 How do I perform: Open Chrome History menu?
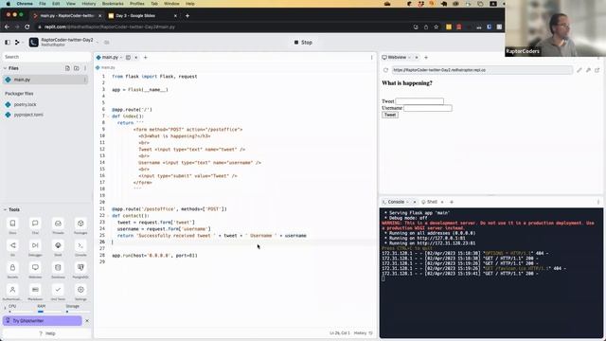coord(89,4)
